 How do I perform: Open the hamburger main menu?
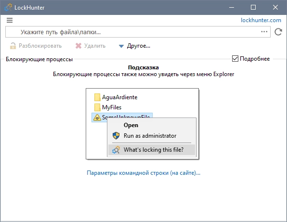click(x=10, y=20)
